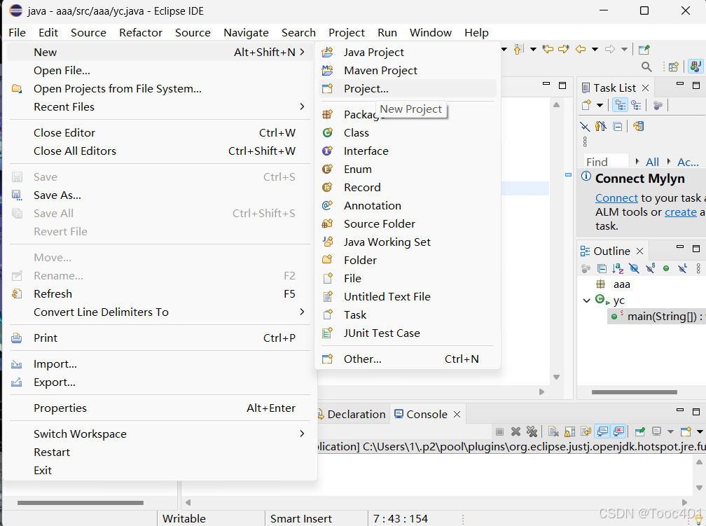Expand Recent Files submenu
Viewport: 706px width, 526px height.
point(302,106)
